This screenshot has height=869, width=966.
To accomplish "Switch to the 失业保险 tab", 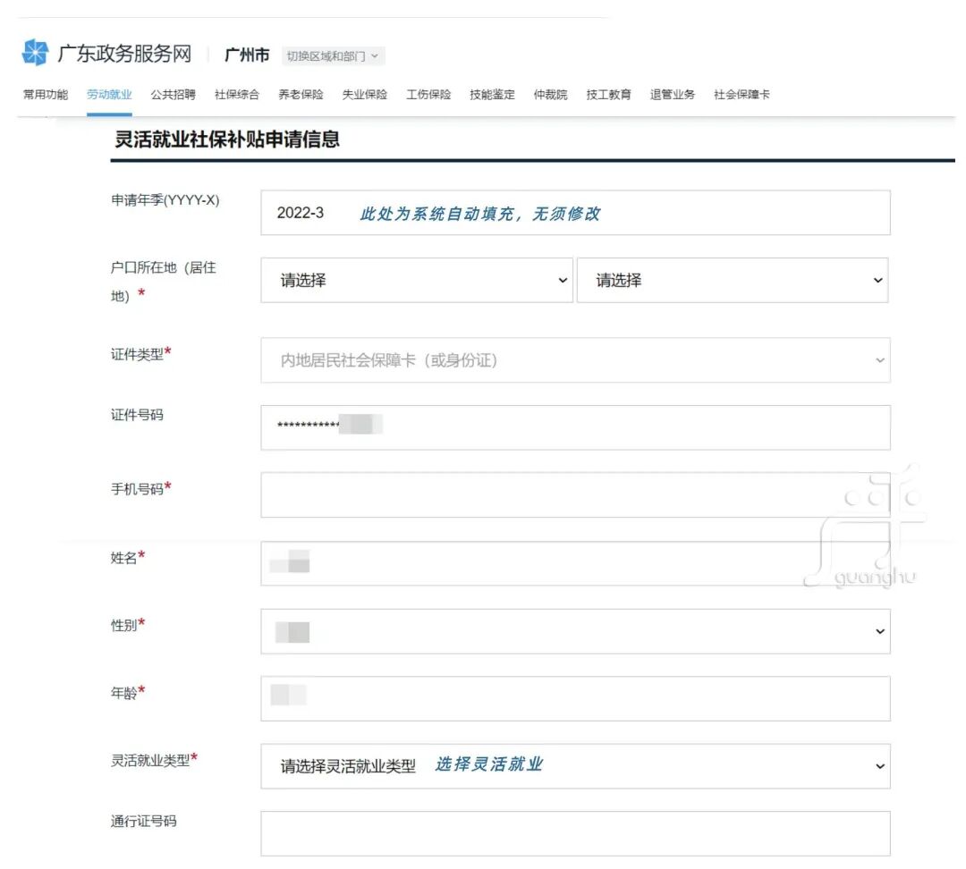I will click(364, 94).
